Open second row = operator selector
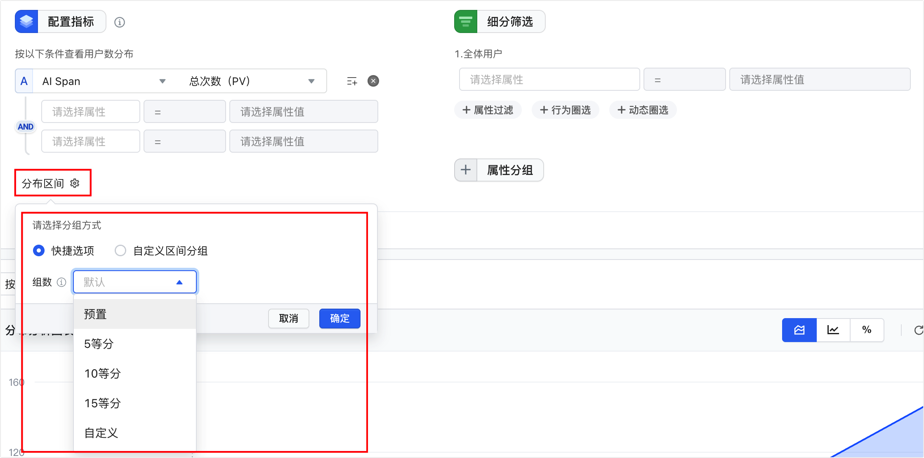Screen dimensions: 924x458 (x=185, y=141)
